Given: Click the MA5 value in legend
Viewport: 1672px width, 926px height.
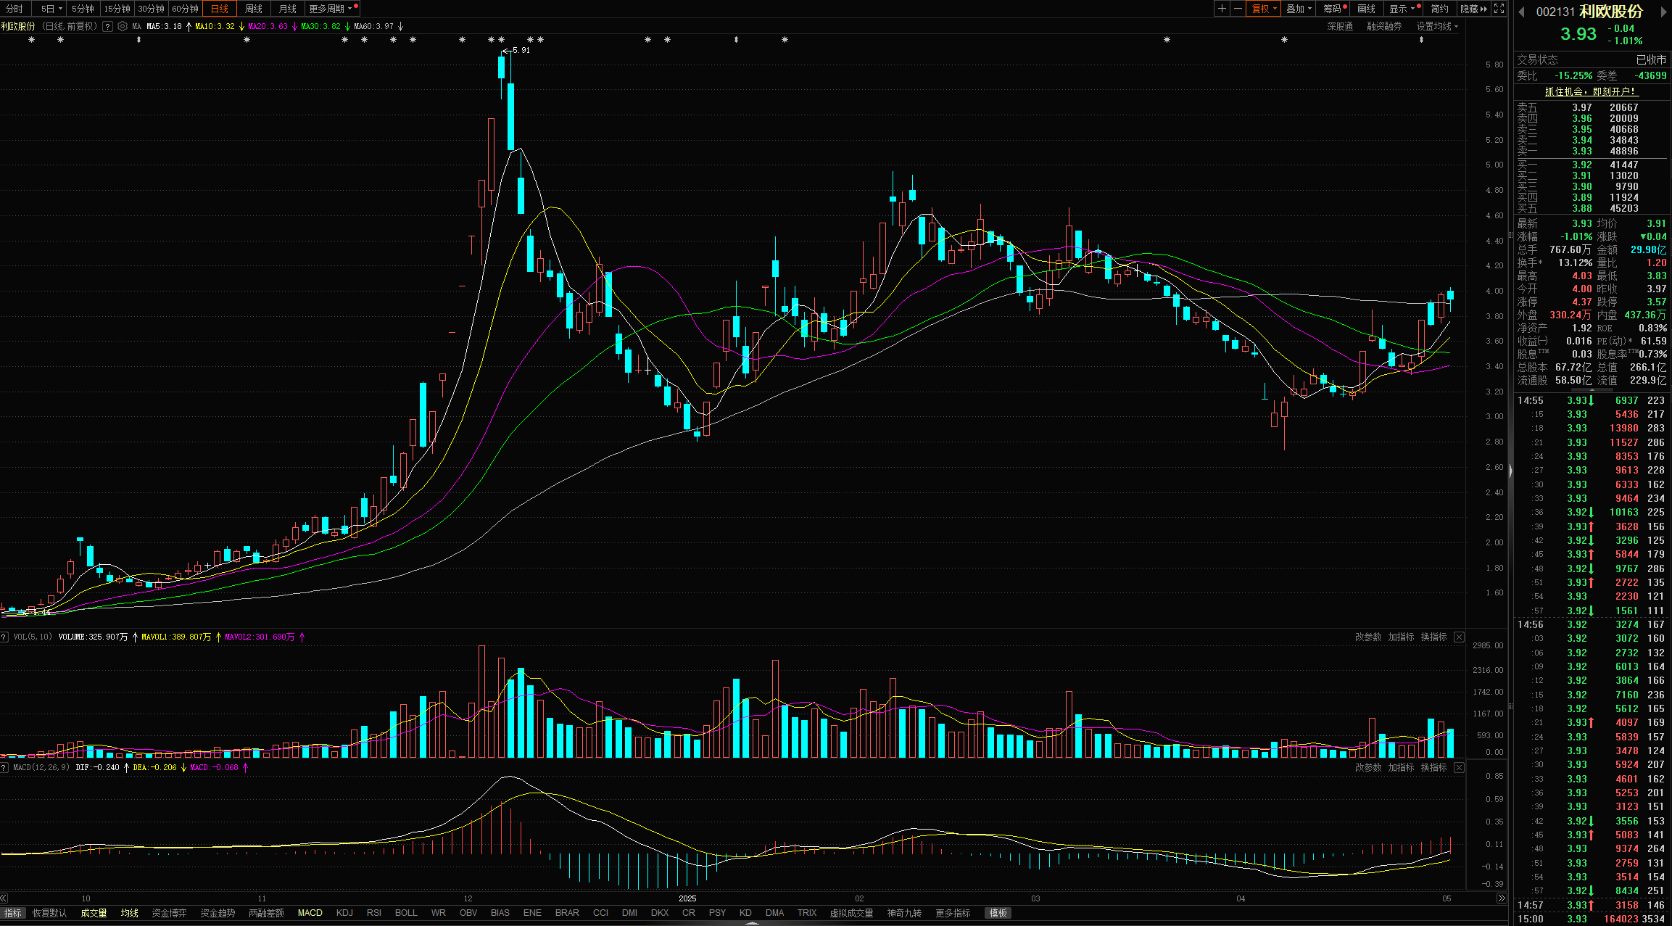Looking at the screenshot, I should (164, 26).
